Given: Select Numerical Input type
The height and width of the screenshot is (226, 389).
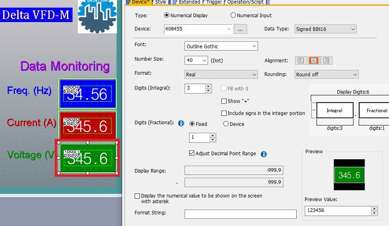Looking at the screenshot, I should click(x=251, y=15).
